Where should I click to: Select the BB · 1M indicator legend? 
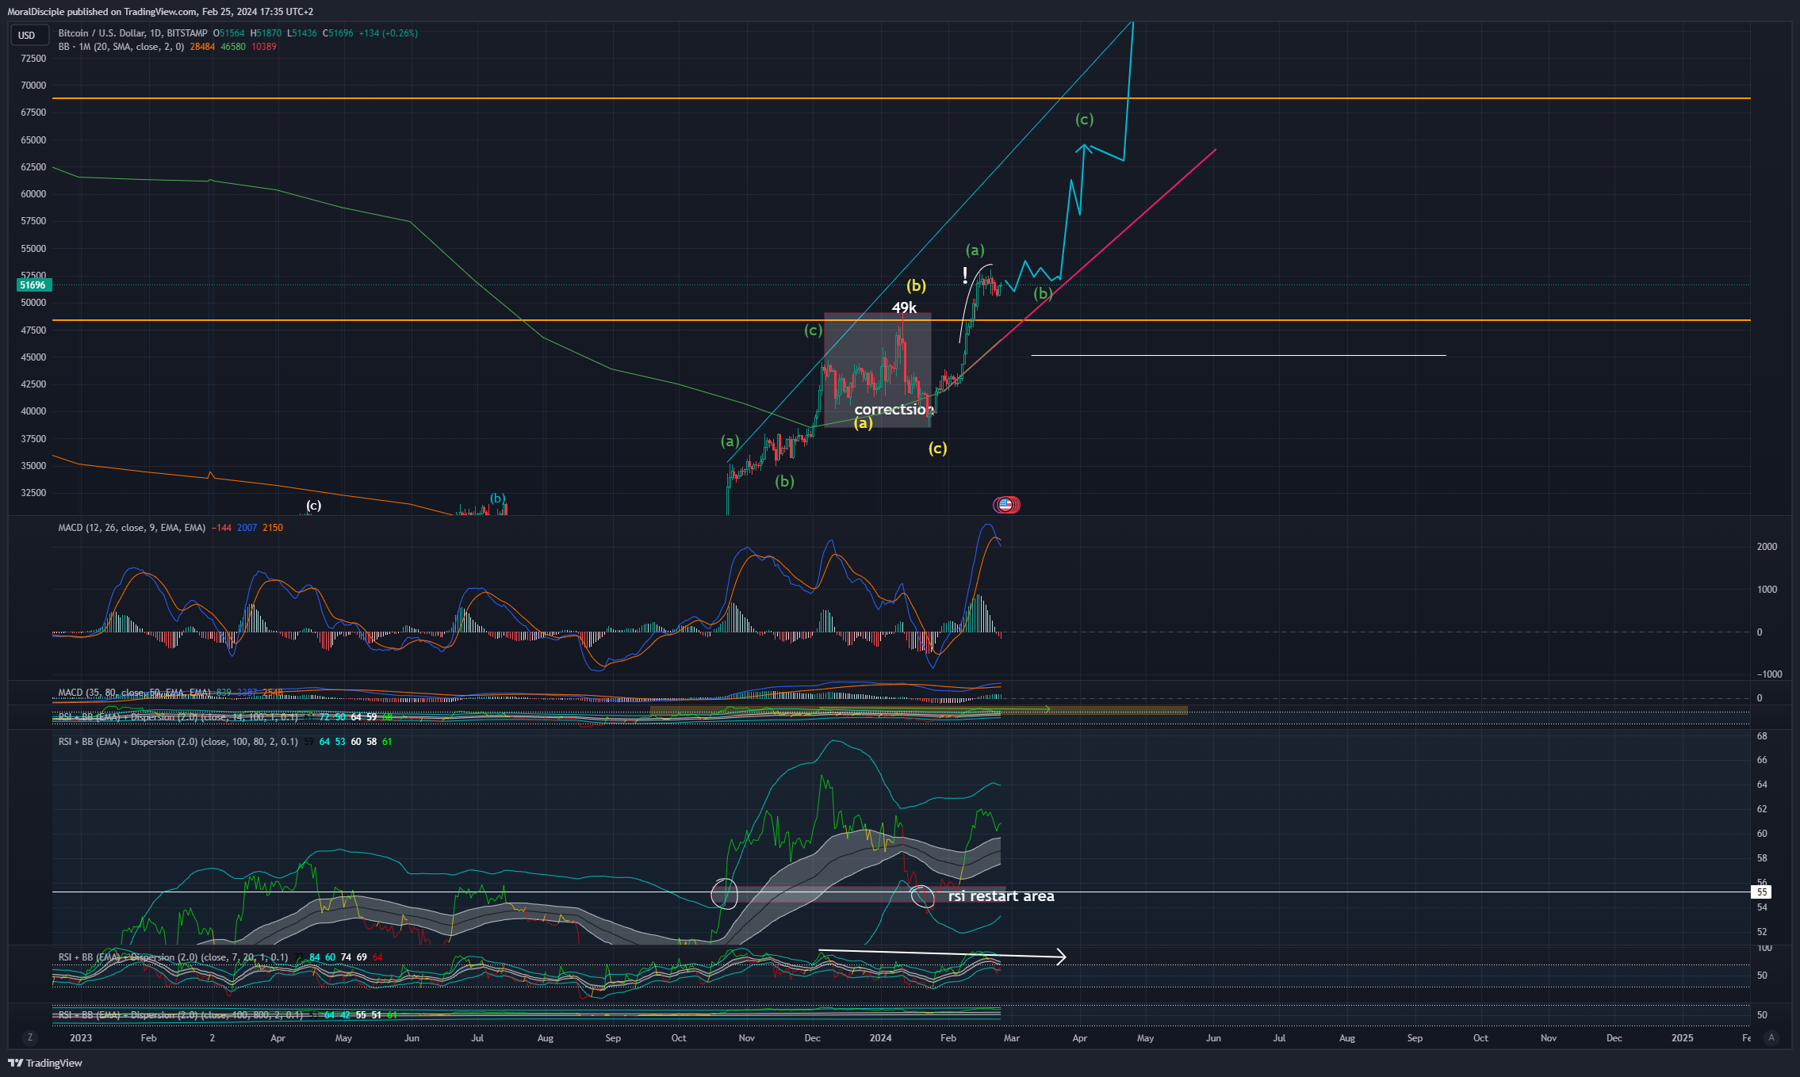121,47
